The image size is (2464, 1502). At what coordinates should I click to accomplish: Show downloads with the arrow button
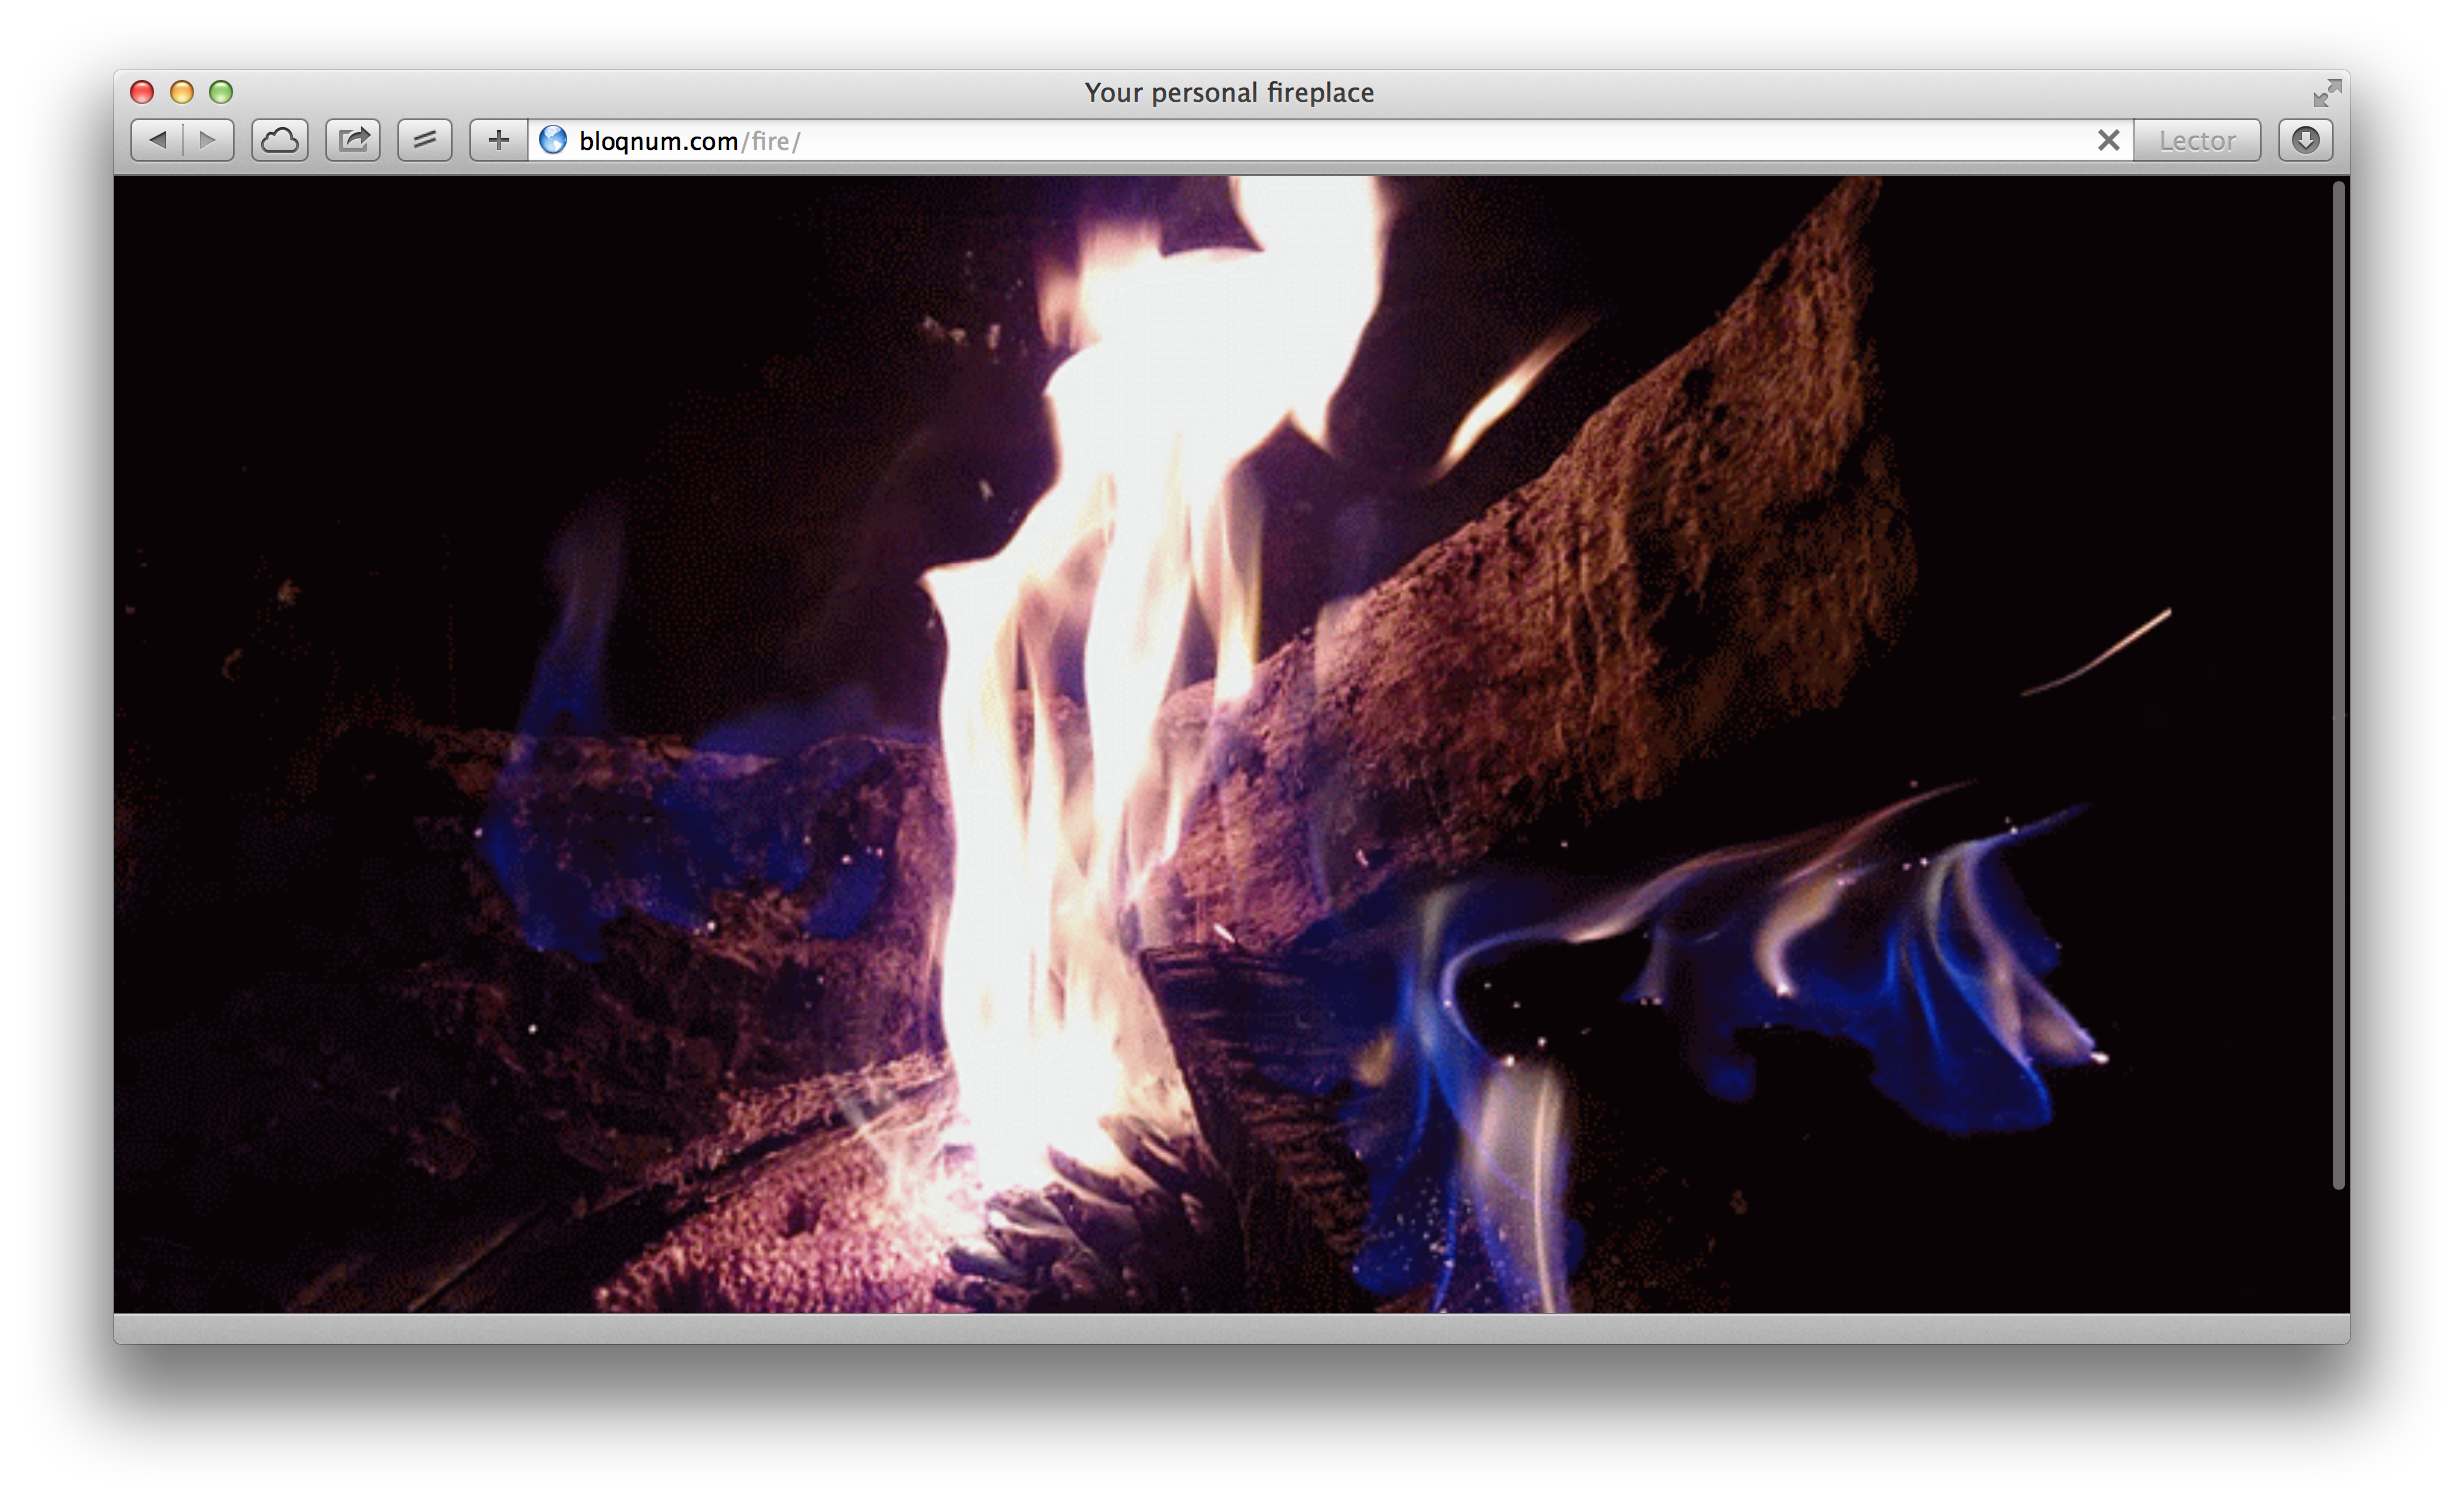point(2306,140)
